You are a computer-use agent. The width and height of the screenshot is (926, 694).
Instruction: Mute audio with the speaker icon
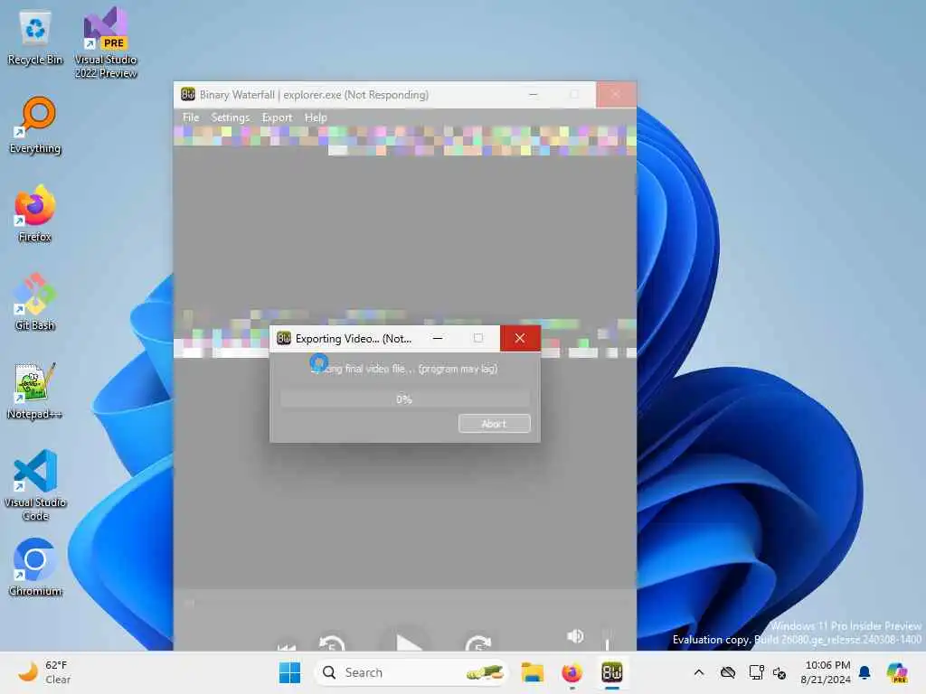pyautogui.click(x=575, y=635)
